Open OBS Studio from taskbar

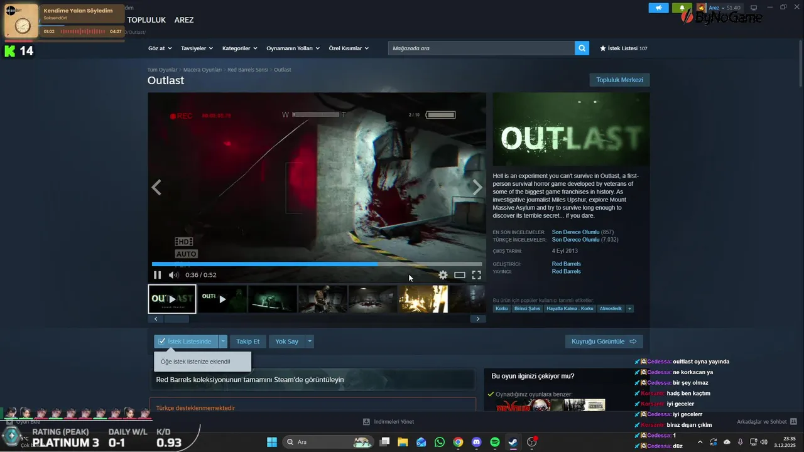point(532,442)
